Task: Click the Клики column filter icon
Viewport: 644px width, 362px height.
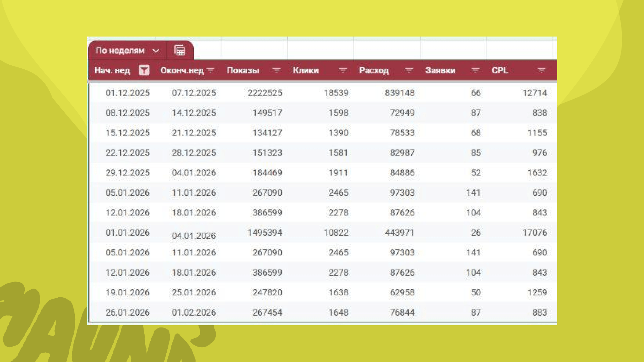Action: coord(342,70)
